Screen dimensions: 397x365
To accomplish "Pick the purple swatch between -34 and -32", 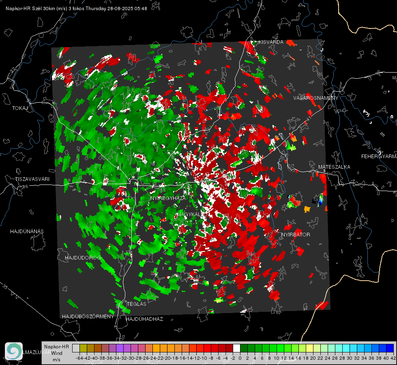I will (120, 348).
